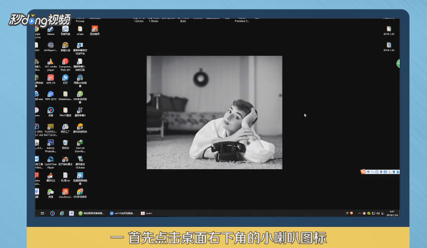Viewport: 427px width, 248px height.
Task: Launch the QuickTime Player shortcut
Action: click(x=51, y=163)
